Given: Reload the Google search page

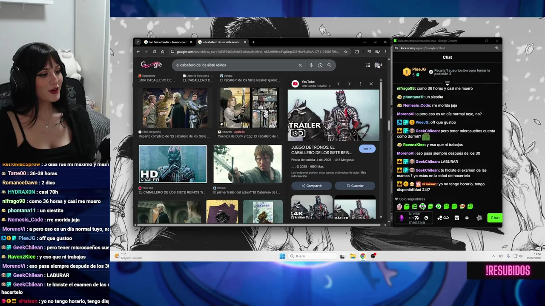Looking at the screenshot, I should point(154,51).
